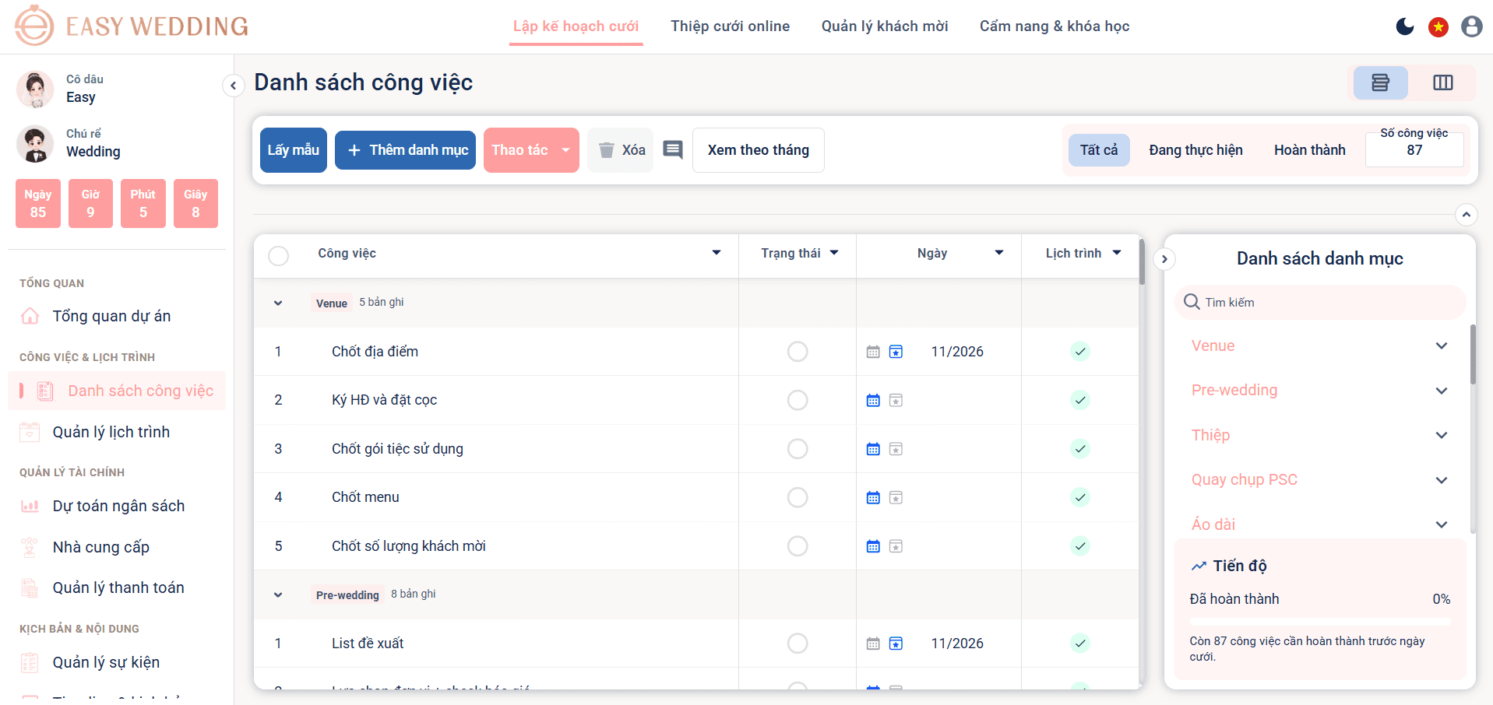This screenshot has height=705, width=1493.
Task: Toggle status circle for Chốt menu
Action: pyautogui.click(x=798, y=497)
